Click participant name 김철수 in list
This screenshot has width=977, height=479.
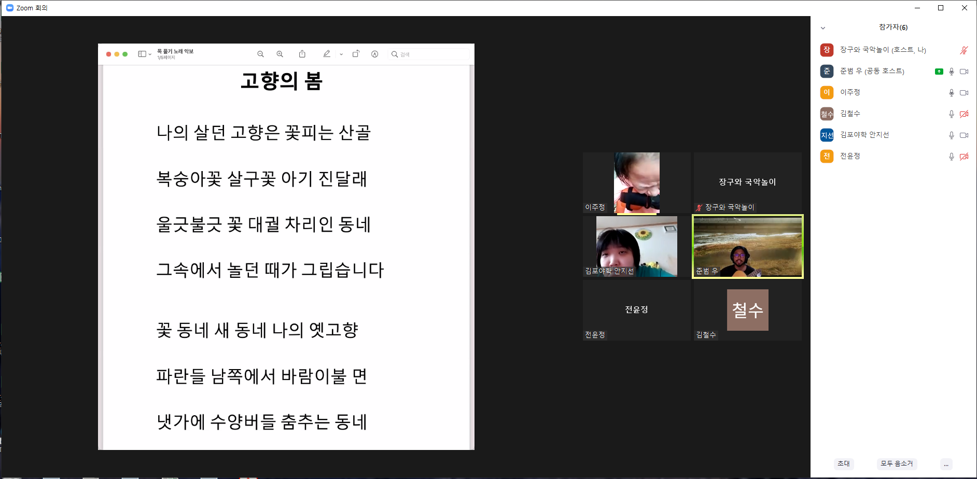[850, 114]
